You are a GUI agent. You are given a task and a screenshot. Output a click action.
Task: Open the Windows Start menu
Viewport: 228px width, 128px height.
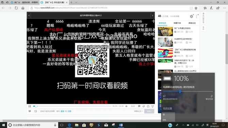[3, 125]
